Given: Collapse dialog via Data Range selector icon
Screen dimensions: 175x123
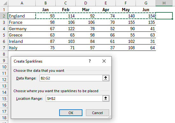Looking at the screenshot, I should click(106, 78).
